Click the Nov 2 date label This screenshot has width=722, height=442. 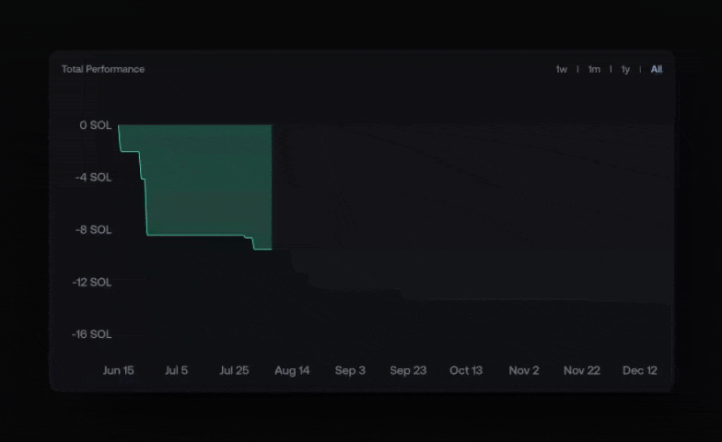tap(524, 371)
